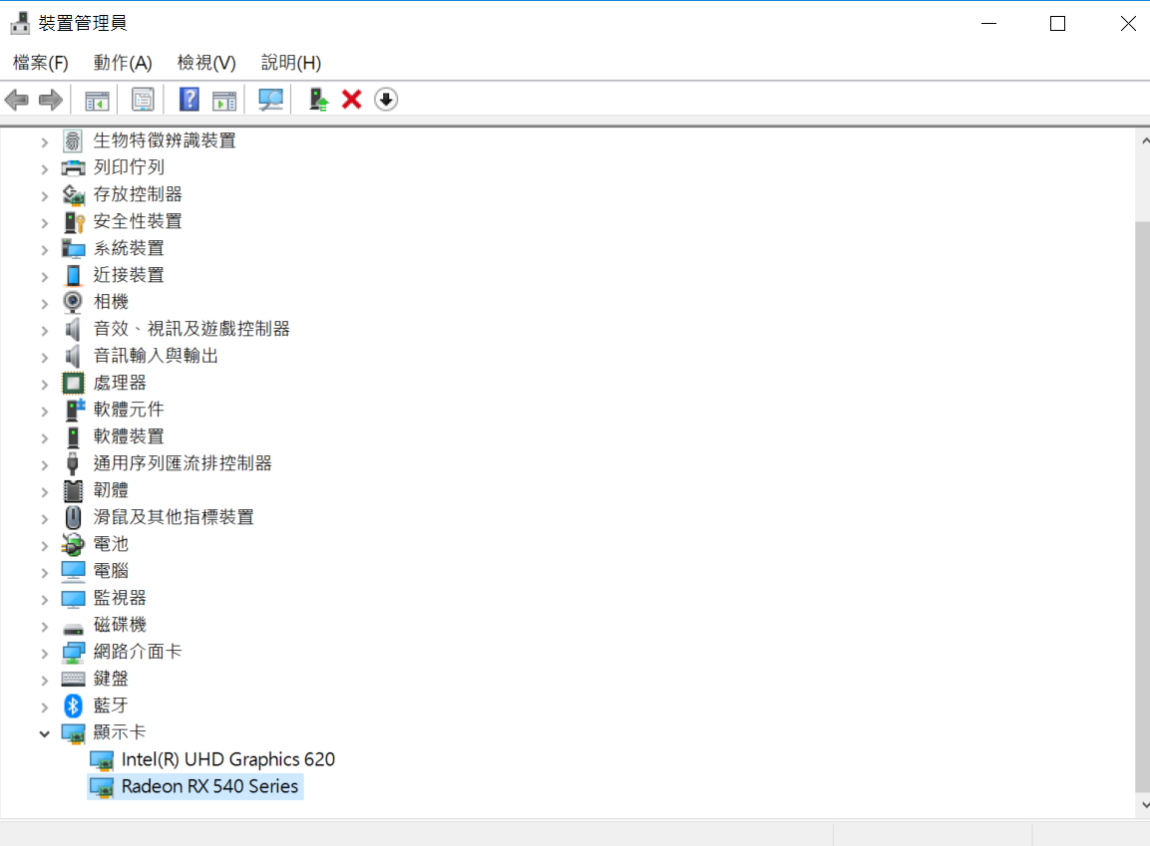Open the Properties toolbar icon
1150x846 pixels.
[143, 100]
